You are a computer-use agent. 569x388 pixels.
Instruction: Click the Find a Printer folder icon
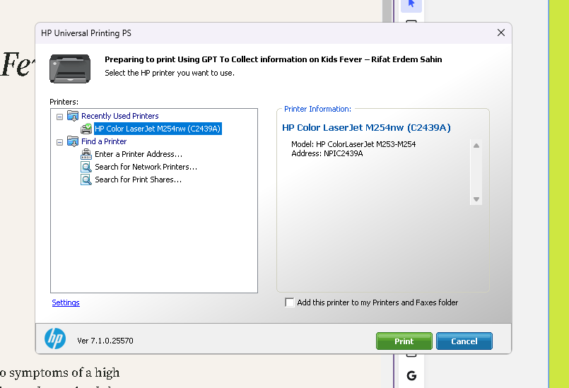[x=73, y=141]
